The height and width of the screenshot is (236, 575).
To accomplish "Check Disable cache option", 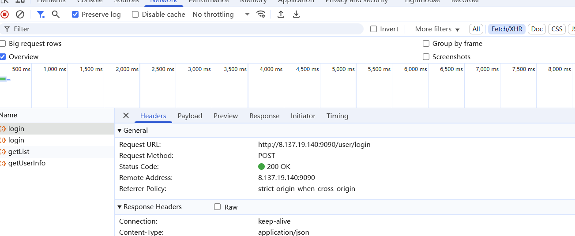I will [135, 14].
